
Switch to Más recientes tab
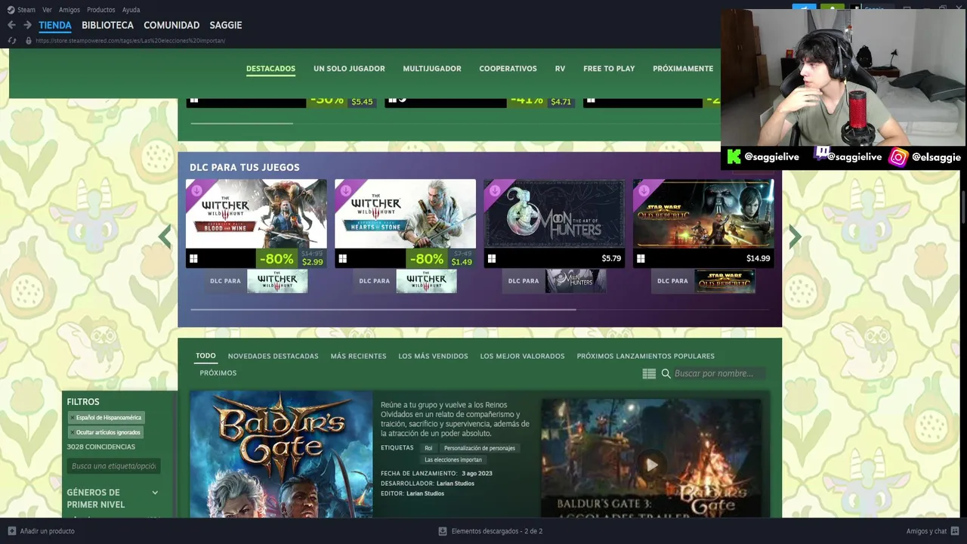coord(358,356)
